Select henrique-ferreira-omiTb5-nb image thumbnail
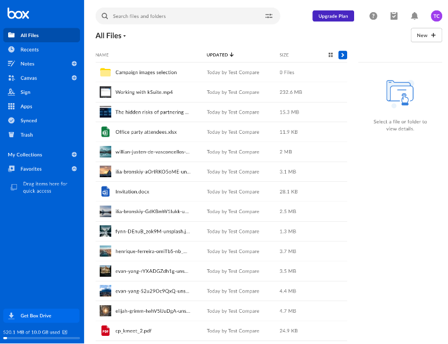Image resolution: width=448 pixels, height=344 pixels. pyautogui.click(x=105, y=251)
